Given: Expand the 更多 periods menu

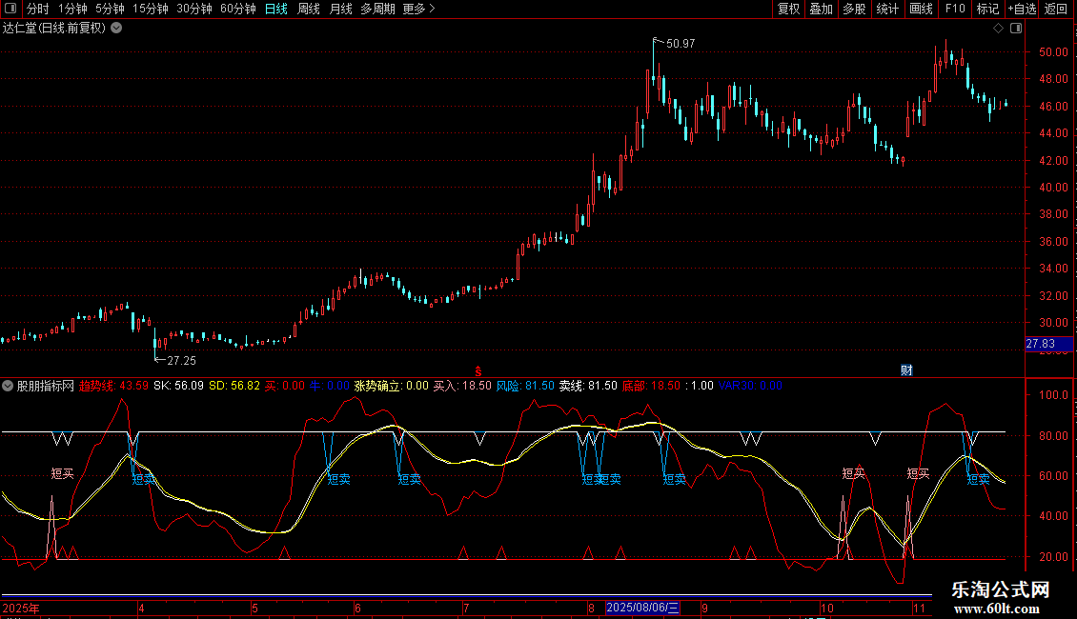Looking at the screenshot, I should [418, 9].
